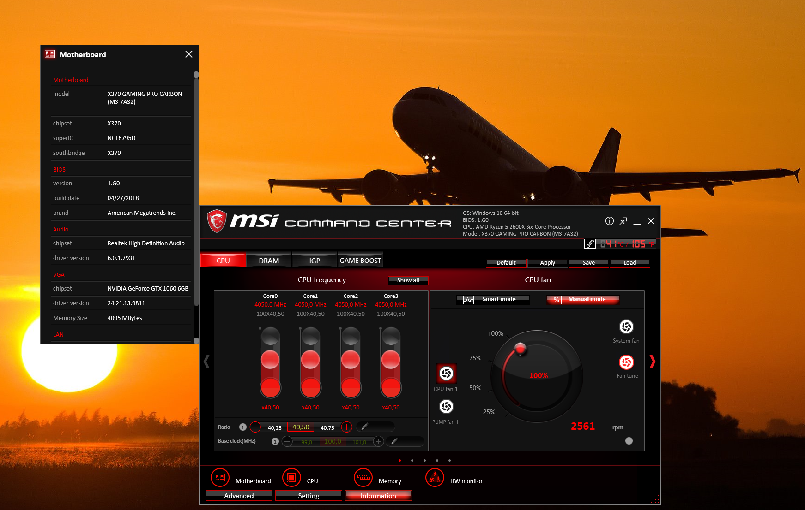
Task: Click the 100,0 base clock value field
Action: [x=333, y=441]
